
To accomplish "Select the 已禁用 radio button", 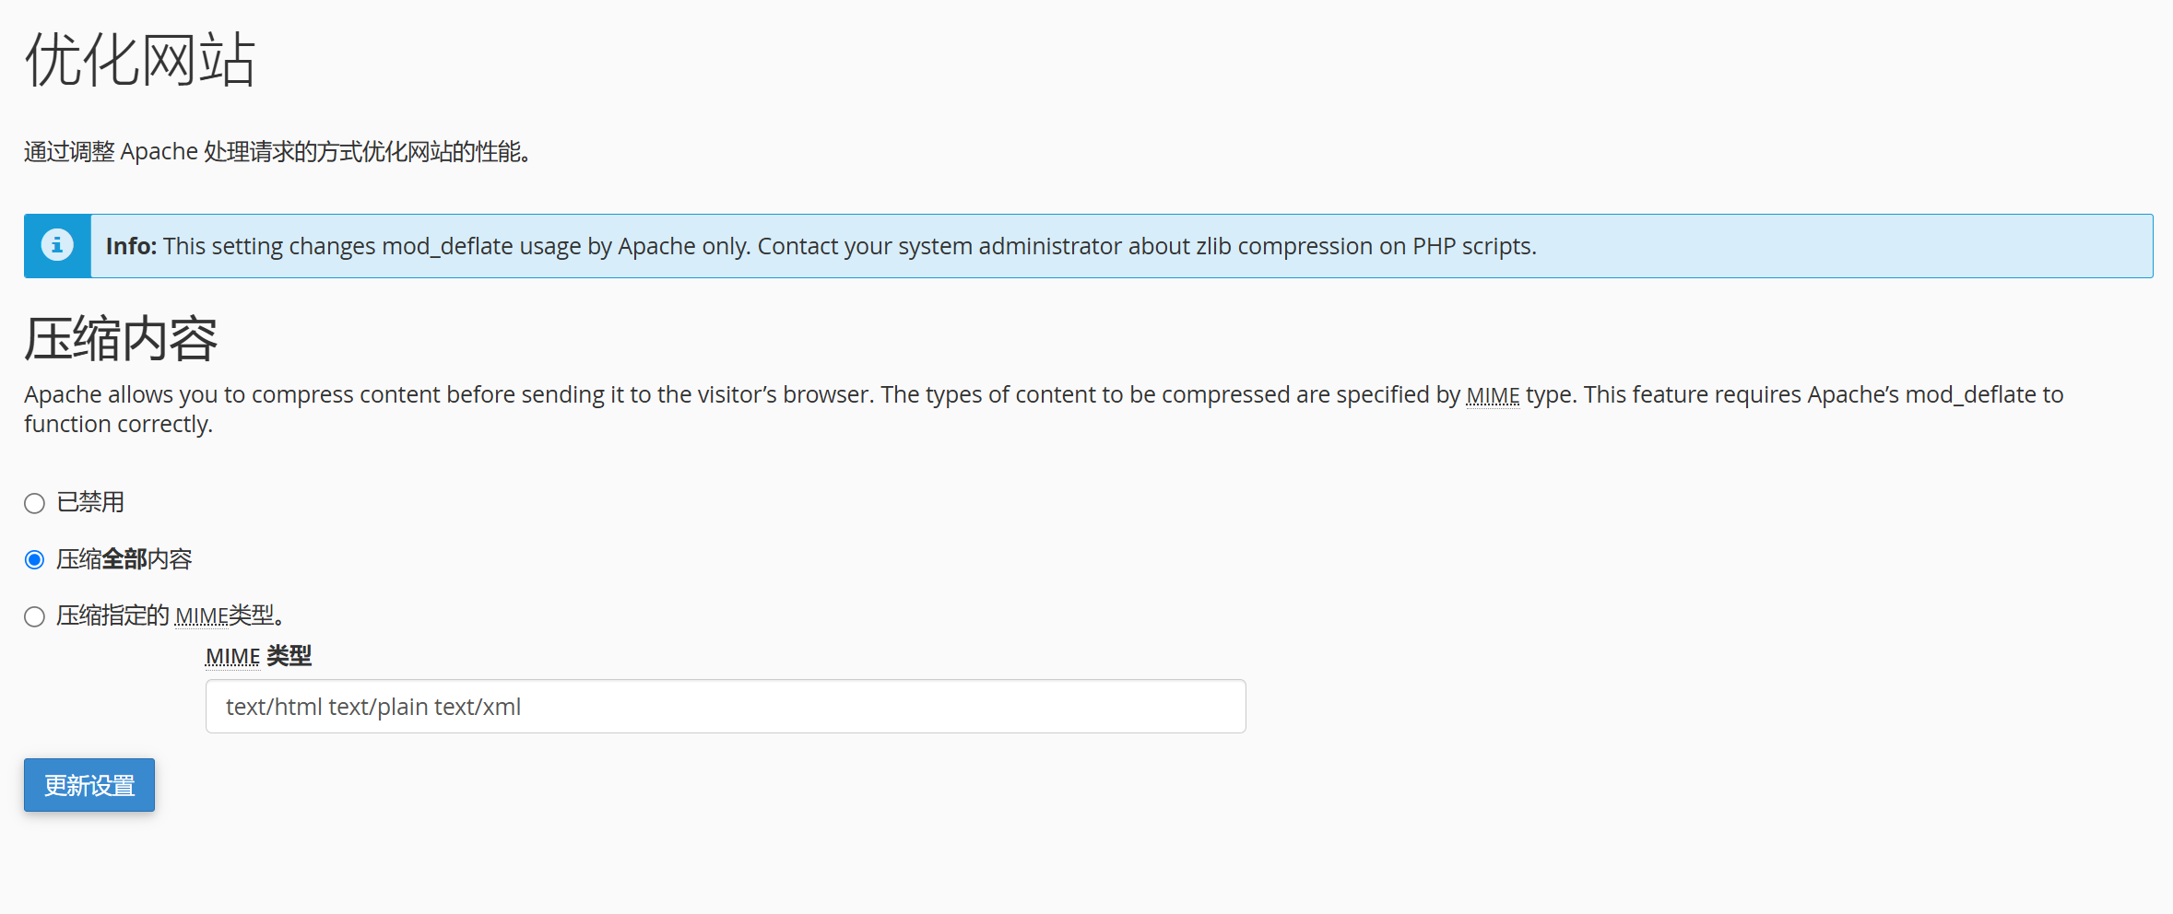I will click(34, 503).
